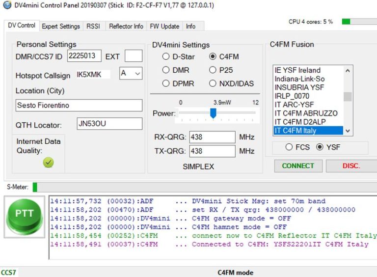This screenshot has width=377, height=277.
Task: Click the Hotspot Callsign field IK5XMK
Action: tap(93, 75)
